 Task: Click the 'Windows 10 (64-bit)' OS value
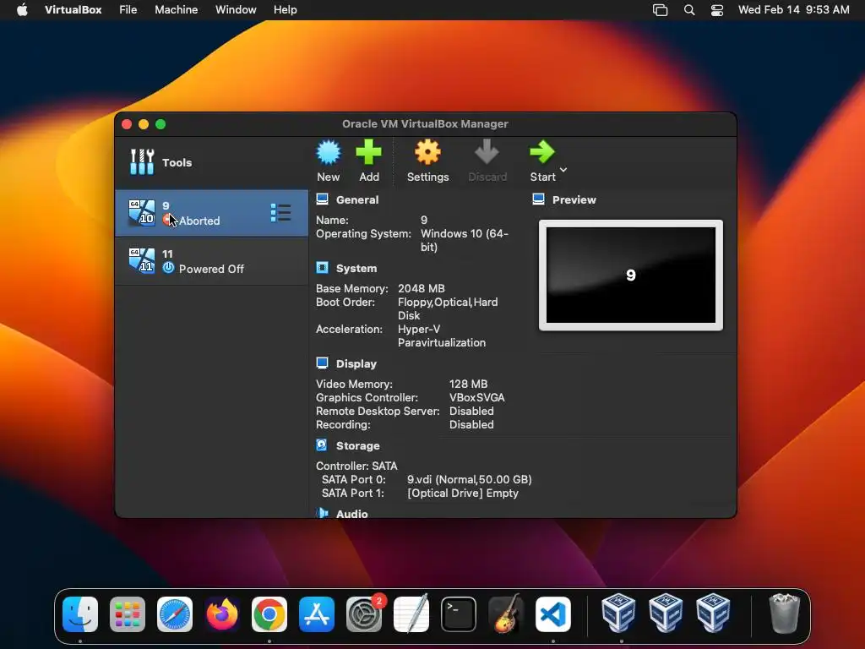(465, 240)
